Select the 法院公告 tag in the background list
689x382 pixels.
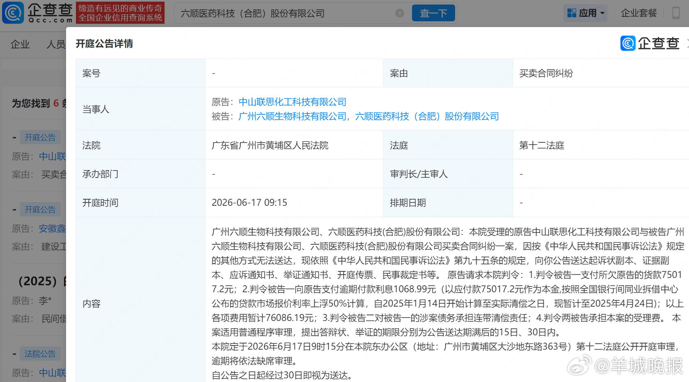tap(40, 354)
